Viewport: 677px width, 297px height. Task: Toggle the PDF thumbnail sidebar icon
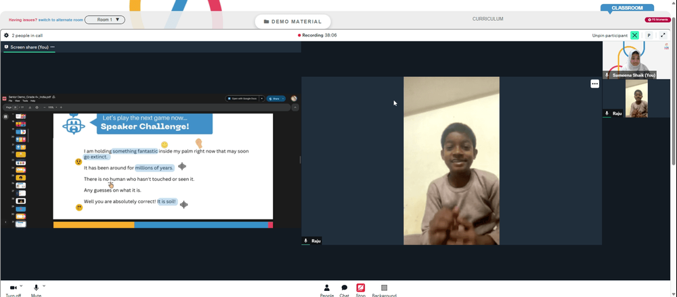[5, 116]
